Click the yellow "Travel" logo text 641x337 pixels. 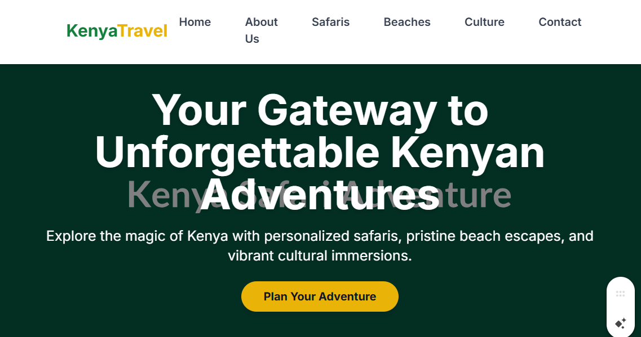[x=143, y=31]
